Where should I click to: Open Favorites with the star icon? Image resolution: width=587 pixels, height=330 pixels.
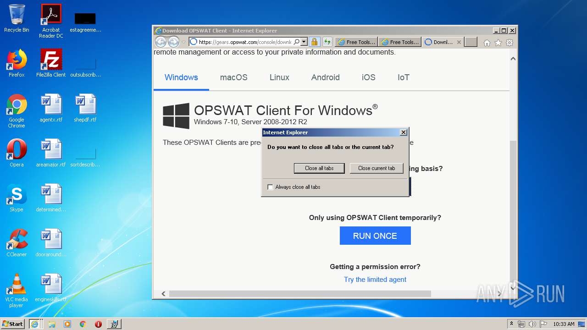point(498,43)
